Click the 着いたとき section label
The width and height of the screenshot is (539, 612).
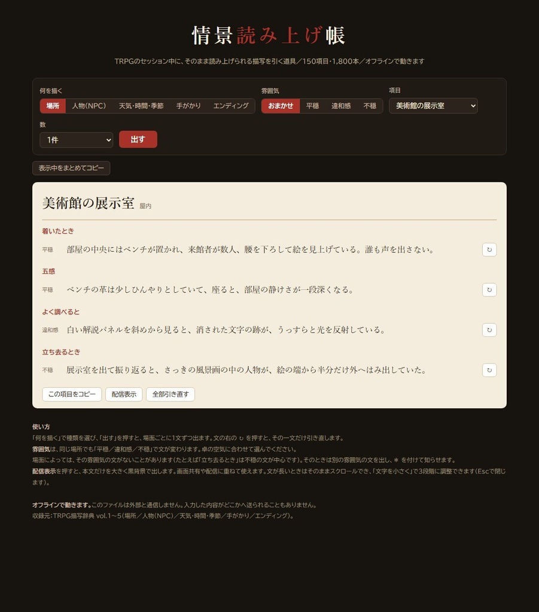point(58,231)
